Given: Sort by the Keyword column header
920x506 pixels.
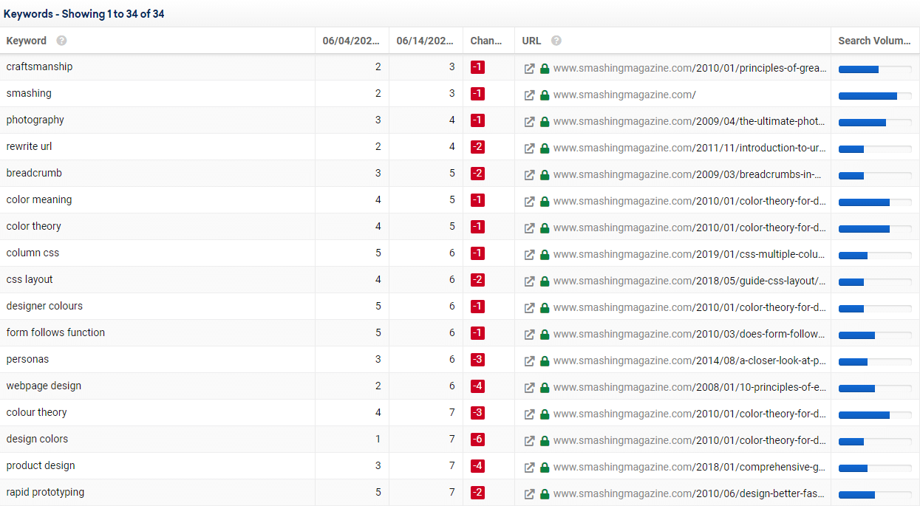Looking at the screenshot, I should point(27,41).
